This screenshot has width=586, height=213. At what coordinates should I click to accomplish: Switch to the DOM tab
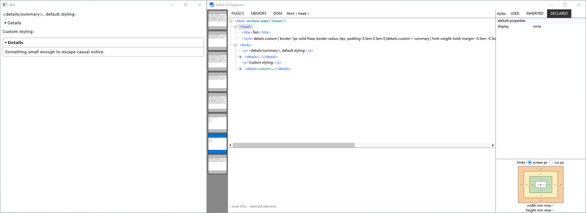point(277,14)
